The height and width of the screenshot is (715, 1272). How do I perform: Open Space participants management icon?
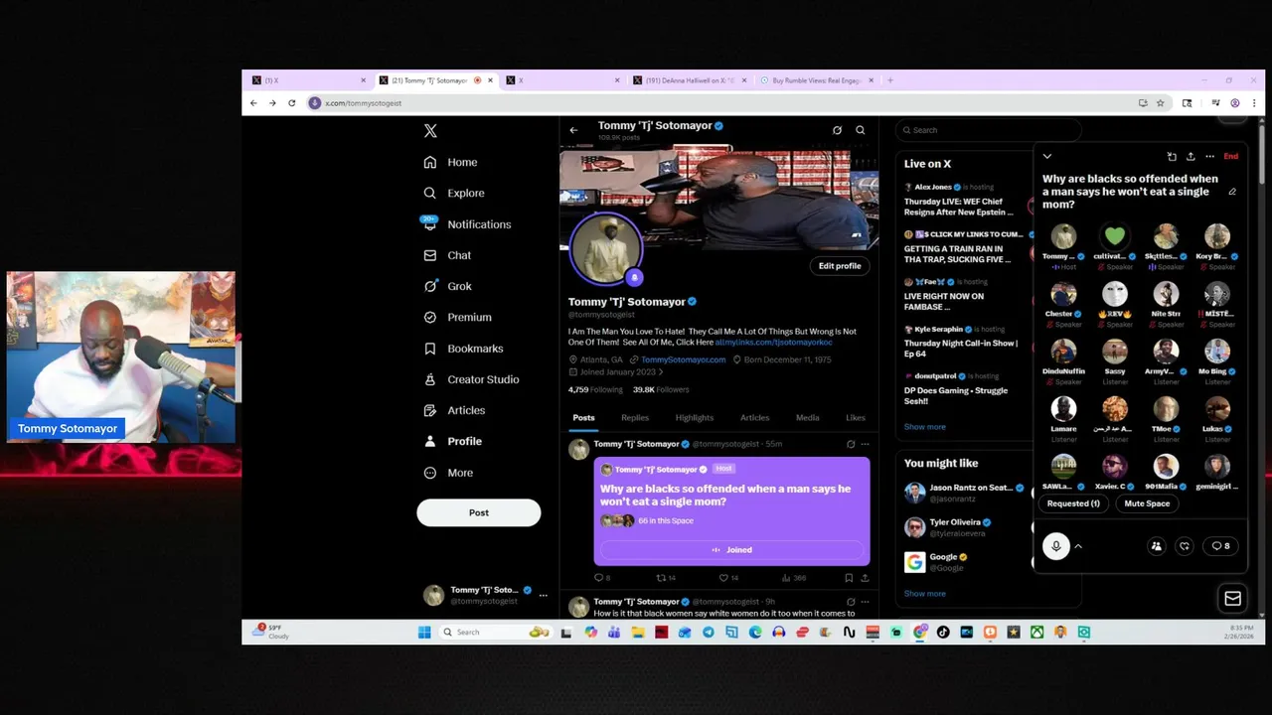coord(1156,546)
